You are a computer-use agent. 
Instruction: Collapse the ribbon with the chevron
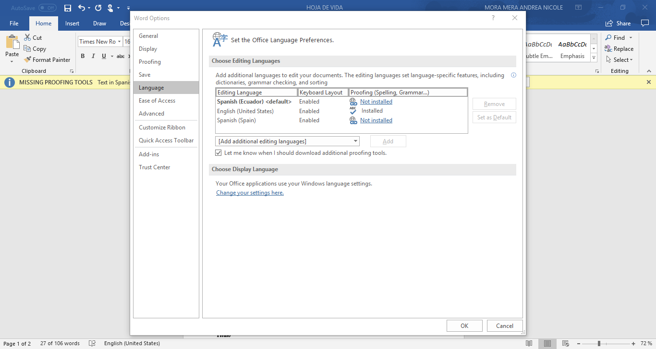point(648,71)
